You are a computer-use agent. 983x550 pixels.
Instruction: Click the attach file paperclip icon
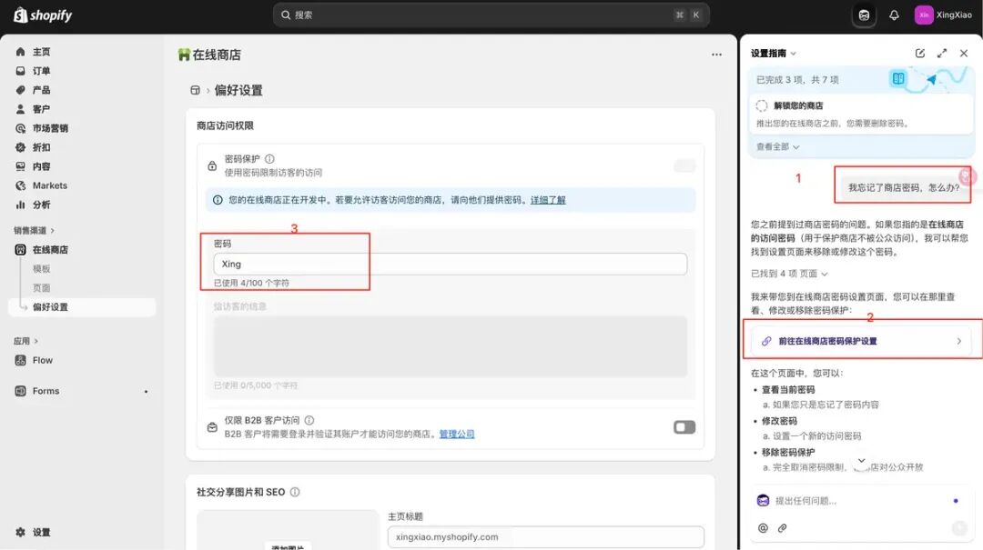tap(782, 528)
